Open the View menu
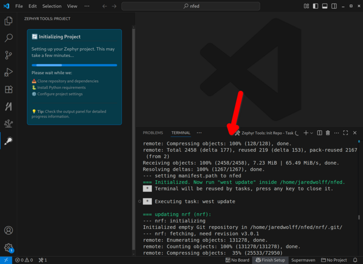Screen dimensions: 363x264 72,6
